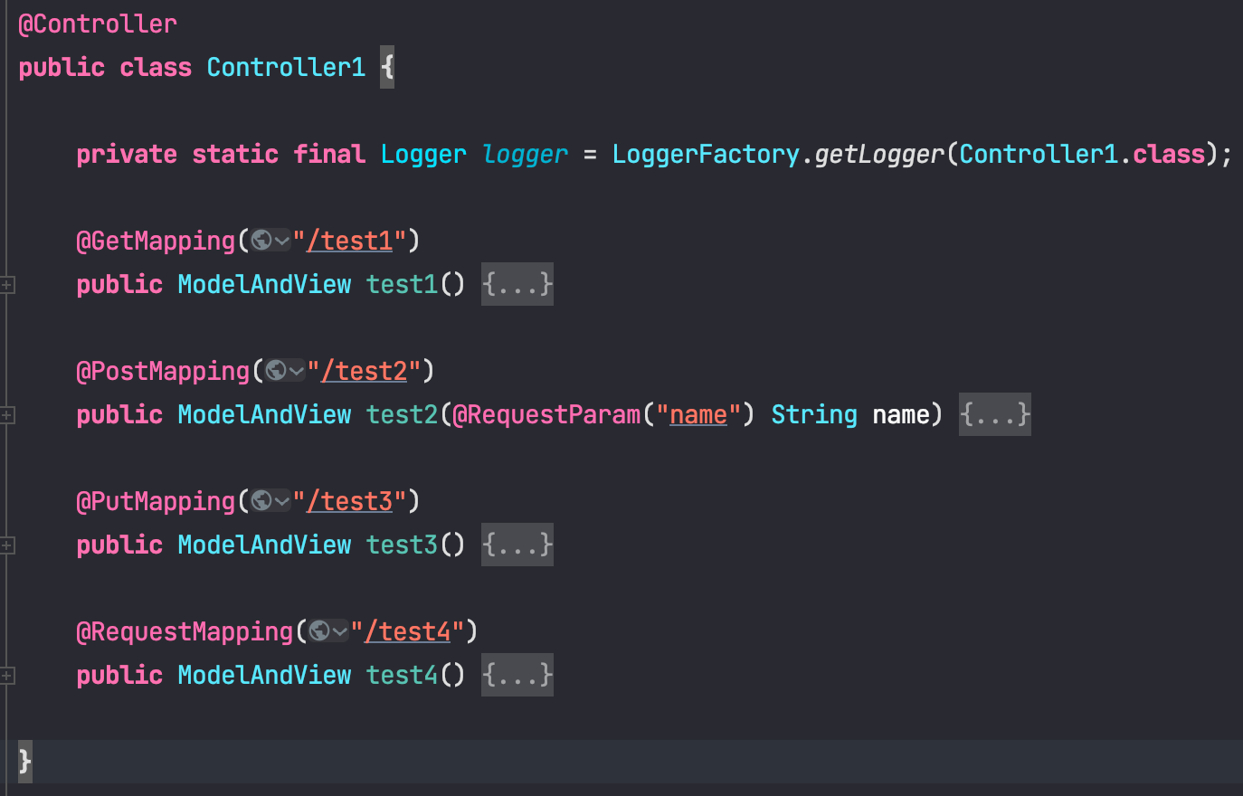Click the globe icon beside "/test4"

tap(319, 631)
